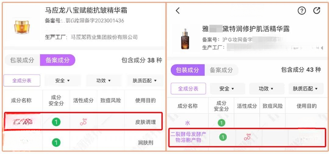Expand 安全 dropdown in left panel

62,80
